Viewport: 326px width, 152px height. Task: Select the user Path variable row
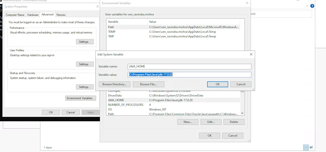[174, 27]
